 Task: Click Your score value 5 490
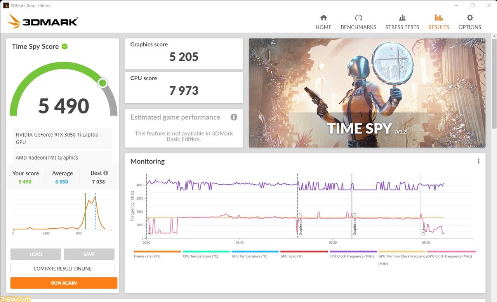[25, 182]
